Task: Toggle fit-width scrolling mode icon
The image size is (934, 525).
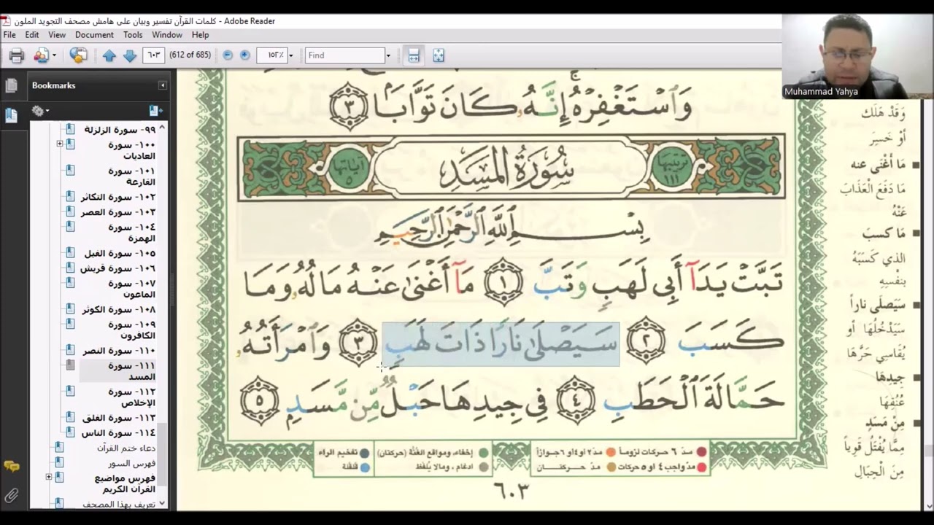Action: click(x=414, y=55)
